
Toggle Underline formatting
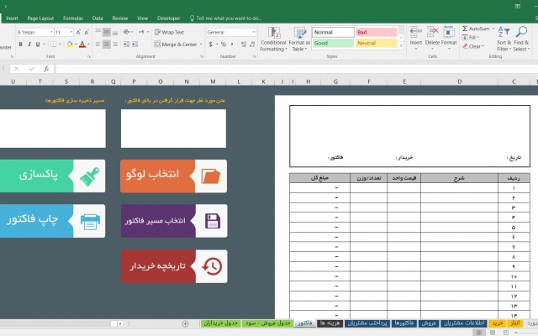pyautogui.click(x=38, y=45)
